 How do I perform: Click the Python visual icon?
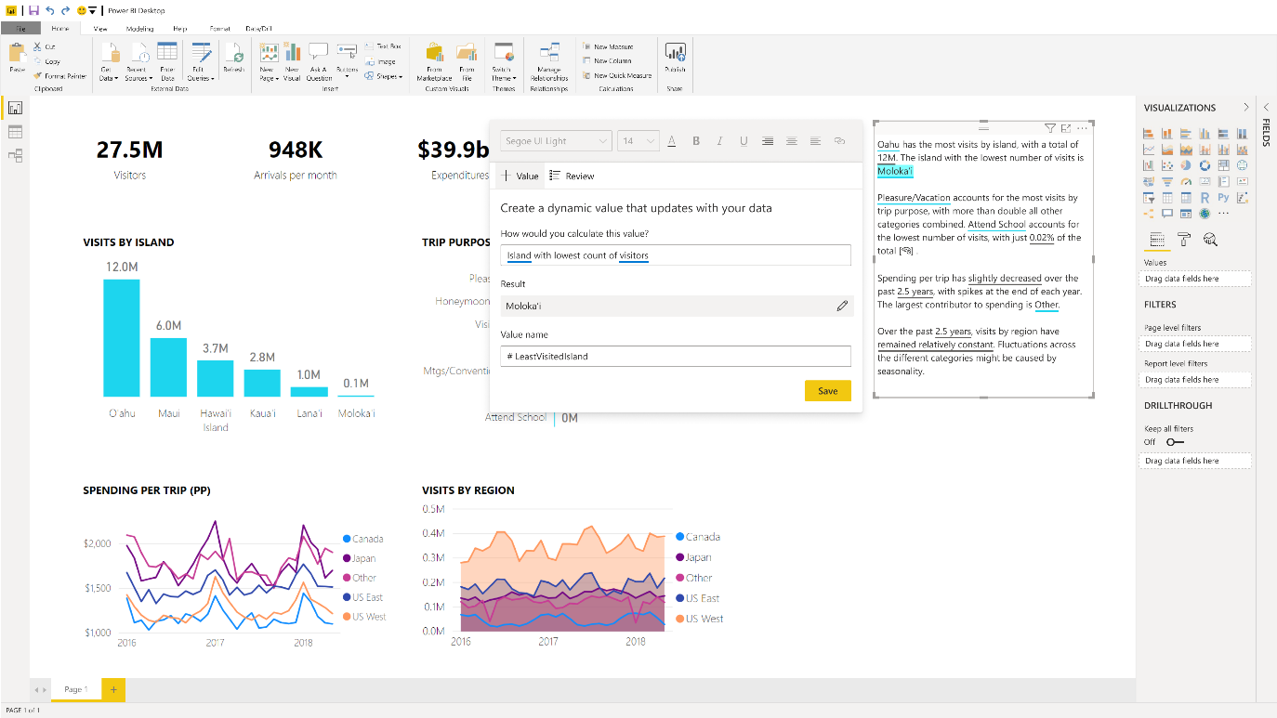1223,197
